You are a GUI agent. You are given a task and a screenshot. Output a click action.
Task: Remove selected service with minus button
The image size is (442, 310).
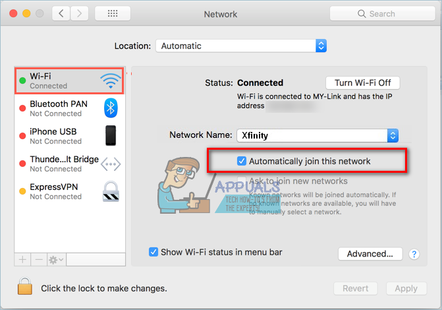39,259
